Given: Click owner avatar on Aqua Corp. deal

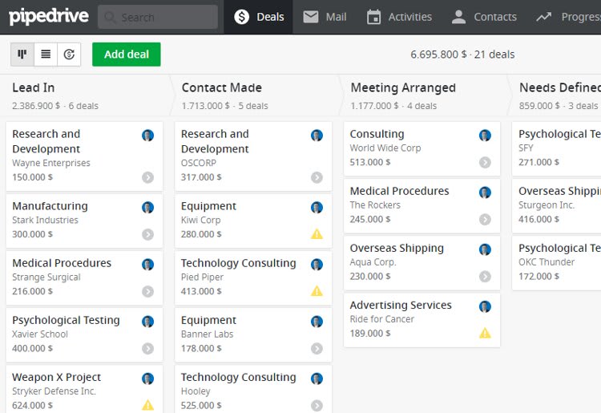Looking at the screenshot, I should click(x=485, y=249).
